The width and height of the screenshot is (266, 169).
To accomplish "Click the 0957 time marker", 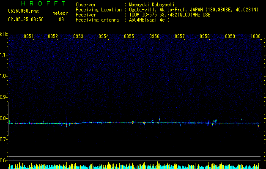I will point(180,36).
